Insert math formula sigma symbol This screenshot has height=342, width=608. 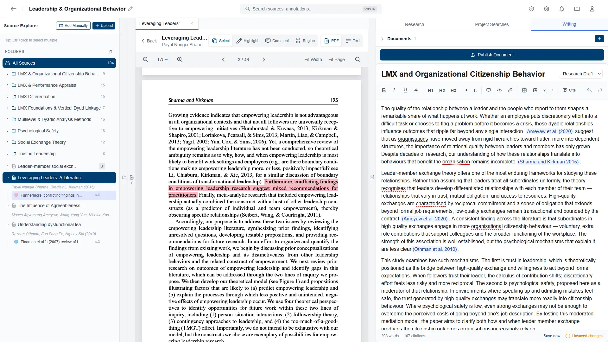pyautogui.click(x=545, y=91)
